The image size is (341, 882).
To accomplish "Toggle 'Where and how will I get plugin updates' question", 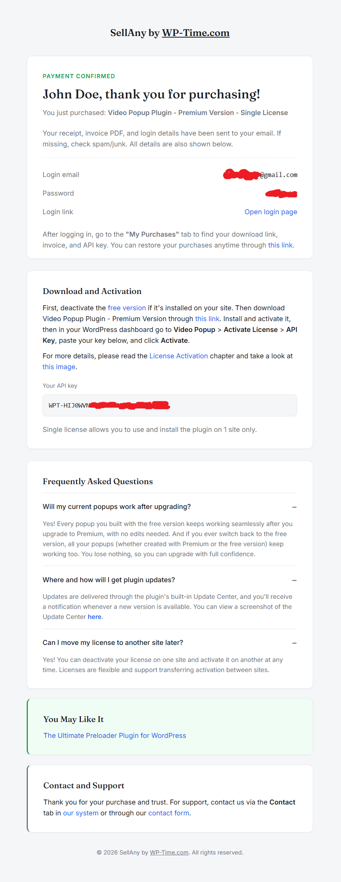I will (109, 580).
